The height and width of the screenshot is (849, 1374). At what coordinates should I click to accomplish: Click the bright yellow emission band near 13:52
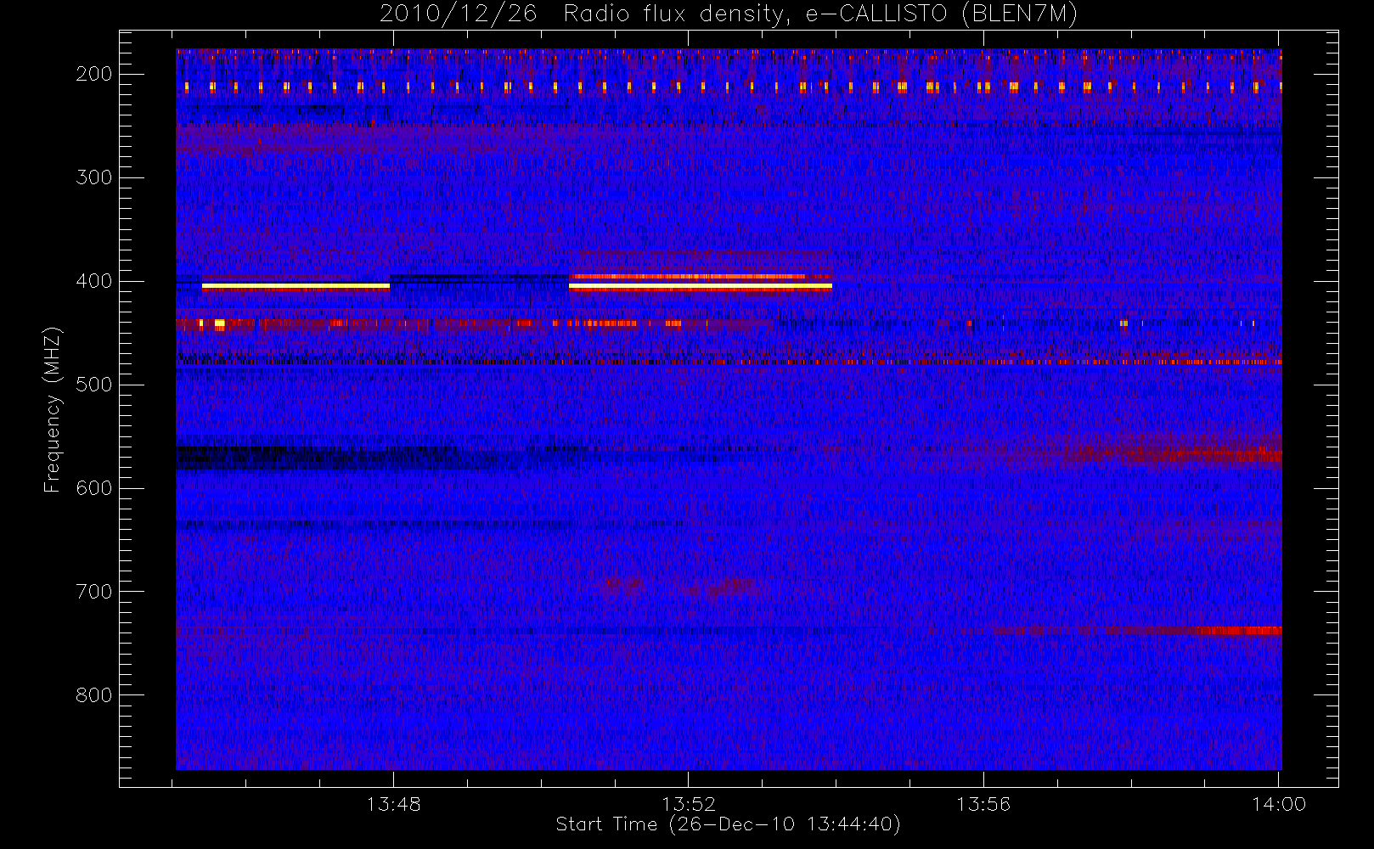click(x=700, y=287)
